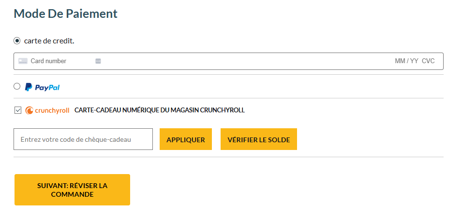462x217 pixels.
Task: Click the VÉRIFIER LE SOLDE button
Action: click(259, 139)
